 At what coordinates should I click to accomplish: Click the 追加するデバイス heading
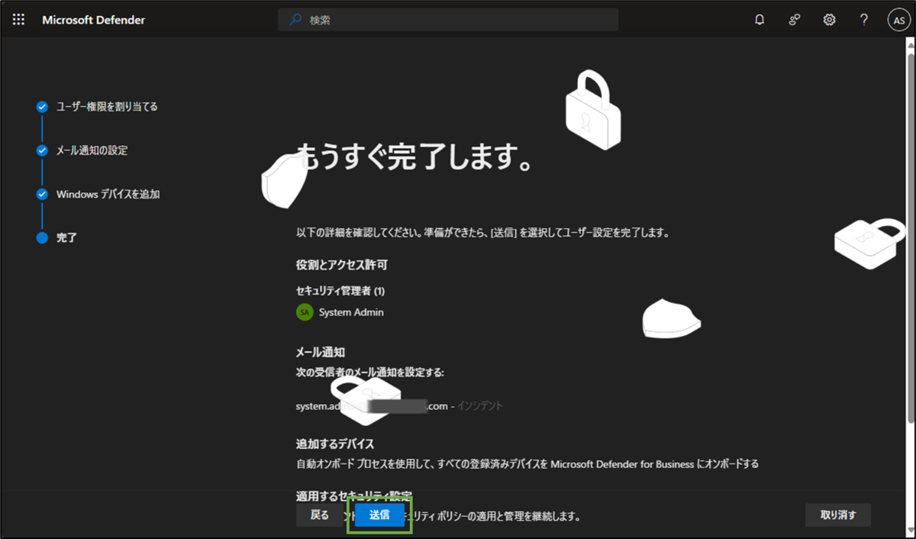335,444
